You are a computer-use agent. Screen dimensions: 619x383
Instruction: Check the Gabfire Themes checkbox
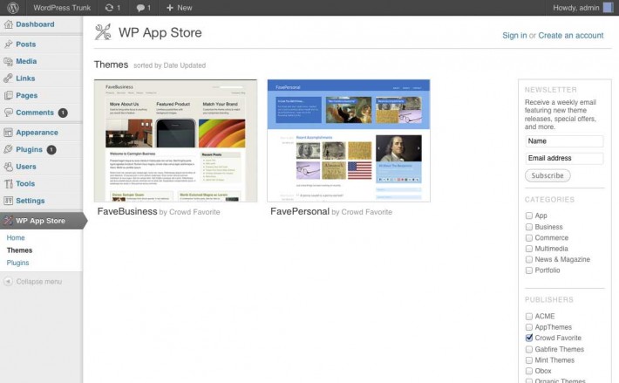(529, 349)
